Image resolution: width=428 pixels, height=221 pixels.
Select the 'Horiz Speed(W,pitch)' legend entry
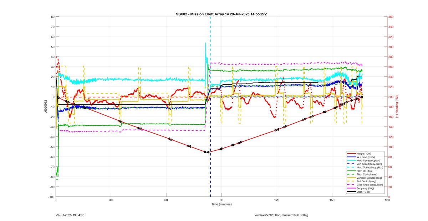[365, 161]
